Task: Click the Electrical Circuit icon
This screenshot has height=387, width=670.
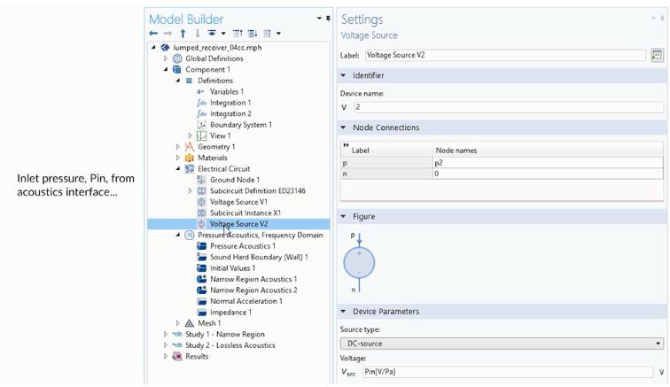Action: (x=190, y=169)
